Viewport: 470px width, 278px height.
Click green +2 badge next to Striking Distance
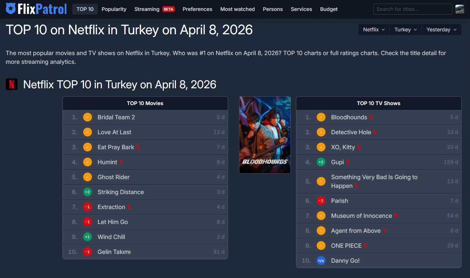(x=88, y=192)
